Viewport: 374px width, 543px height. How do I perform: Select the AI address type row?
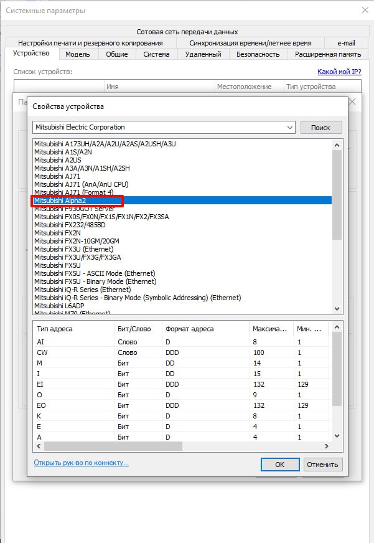click(x=182, y=342)
